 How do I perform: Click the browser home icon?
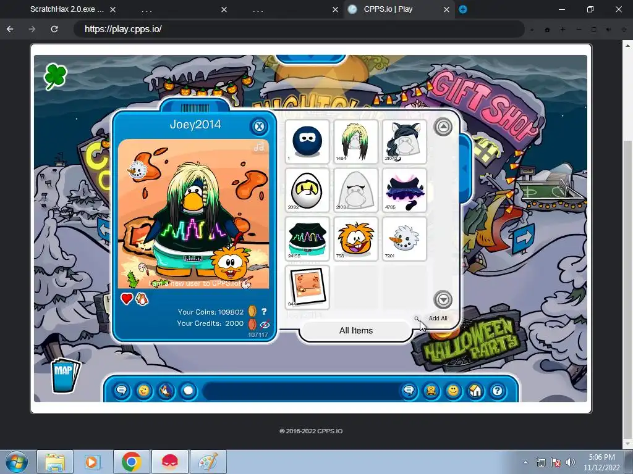(x=548, y=30)
